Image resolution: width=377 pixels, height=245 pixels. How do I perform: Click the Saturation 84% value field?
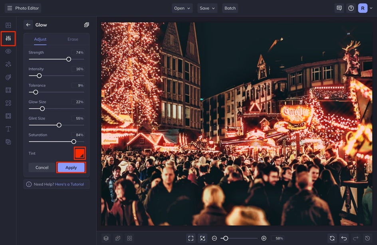point(78,135)
